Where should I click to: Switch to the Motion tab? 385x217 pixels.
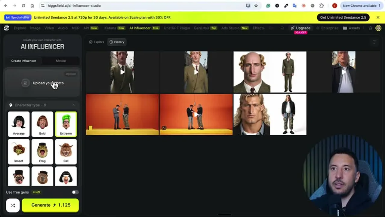[x=61, y=61]
